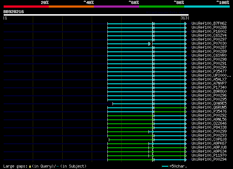Pick the UniRef100_C6SVR0 entry
Image resolution: width=233 pixels, height=169 pixels.
tap(209, 56)
